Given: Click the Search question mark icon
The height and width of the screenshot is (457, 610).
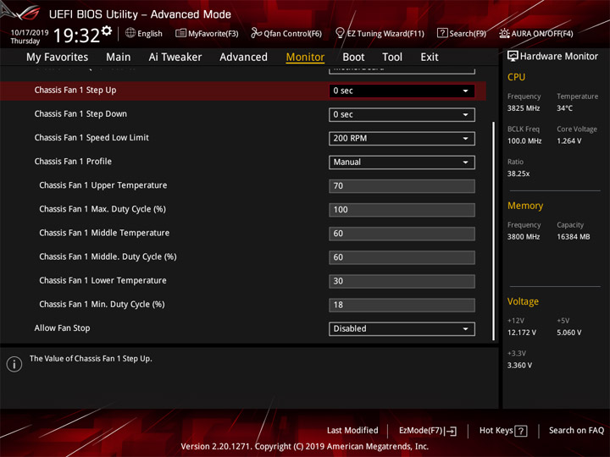Looking at the screenshot, I should 442,33.
